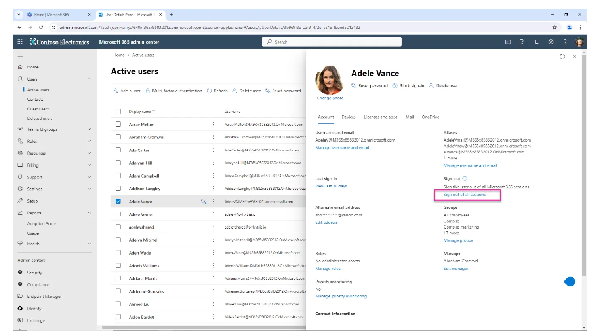Open the settings gear in header
This screenshot has height=335, width=589.
pos(551,42)
